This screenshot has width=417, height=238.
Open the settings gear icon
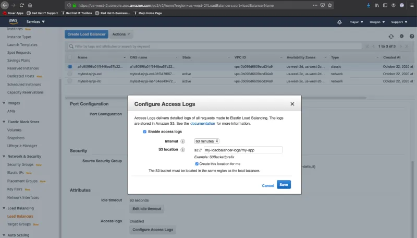pyautogui.click(x=401, y=36)
